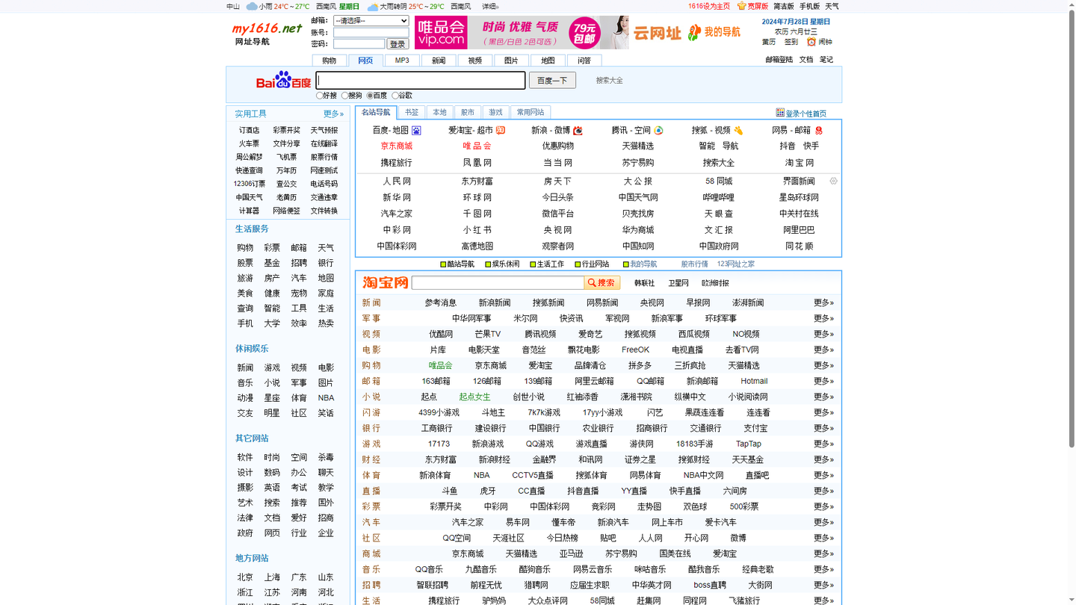This screenshot has height=605, width=1076.
Task: Open the NBA link under 休闲娱乐
Action: (x=326, y=398)
